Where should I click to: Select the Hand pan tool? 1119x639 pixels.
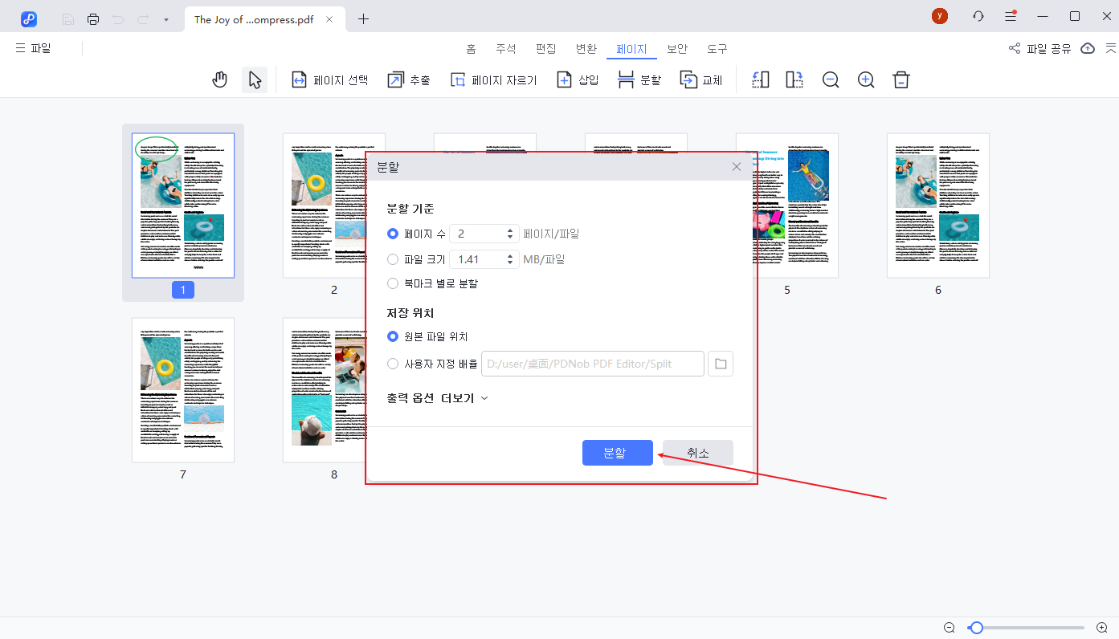[219, 79]
